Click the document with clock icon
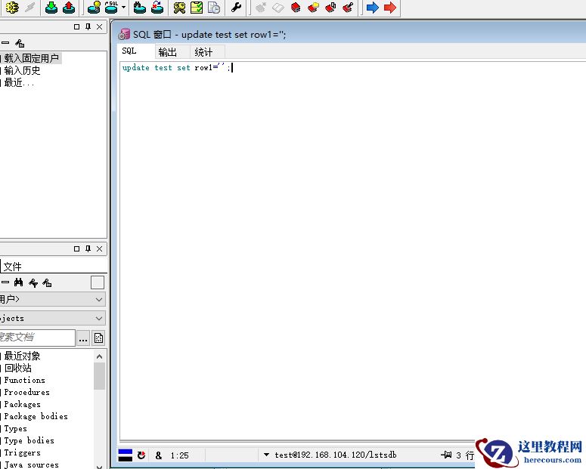 pos(214,8)
